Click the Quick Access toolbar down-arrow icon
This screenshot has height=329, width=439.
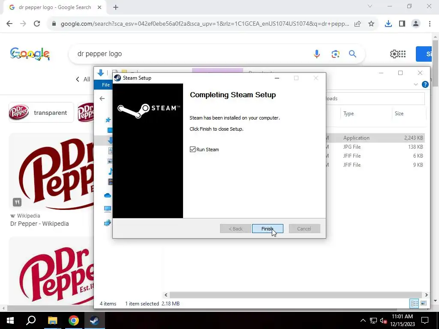click(x=101, y=73)
